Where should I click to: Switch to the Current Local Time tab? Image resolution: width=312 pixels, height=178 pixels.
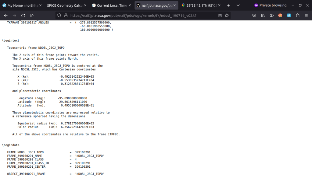[109, 5]
